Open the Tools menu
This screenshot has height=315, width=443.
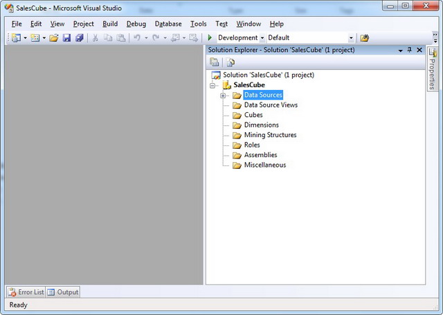point(199,24)
